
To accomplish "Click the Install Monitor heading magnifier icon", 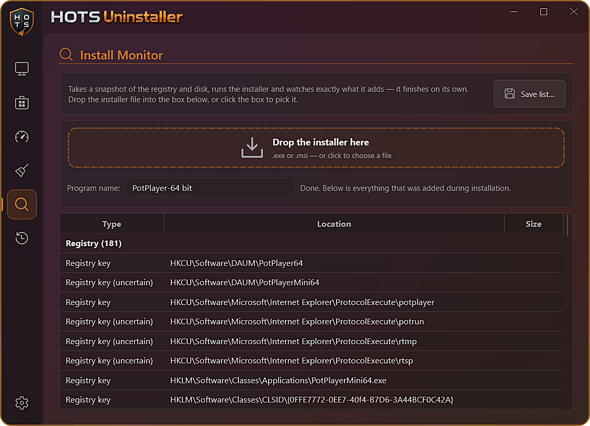I will pos(66,54).
